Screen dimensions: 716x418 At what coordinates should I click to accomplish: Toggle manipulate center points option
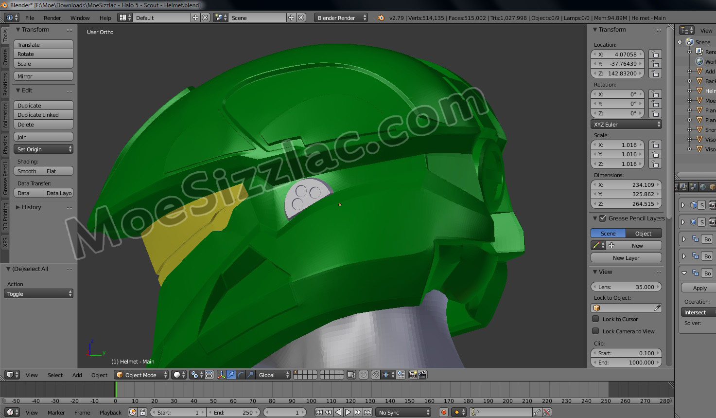click(209, 375)
